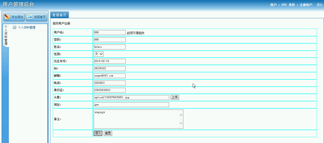Image resolution: width=324 pixels, height=143 pixels.
Task: Click the 密码 input field
Action: pos(110,40)
